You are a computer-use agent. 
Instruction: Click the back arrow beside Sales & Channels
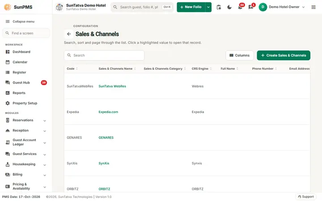point(69,34)
